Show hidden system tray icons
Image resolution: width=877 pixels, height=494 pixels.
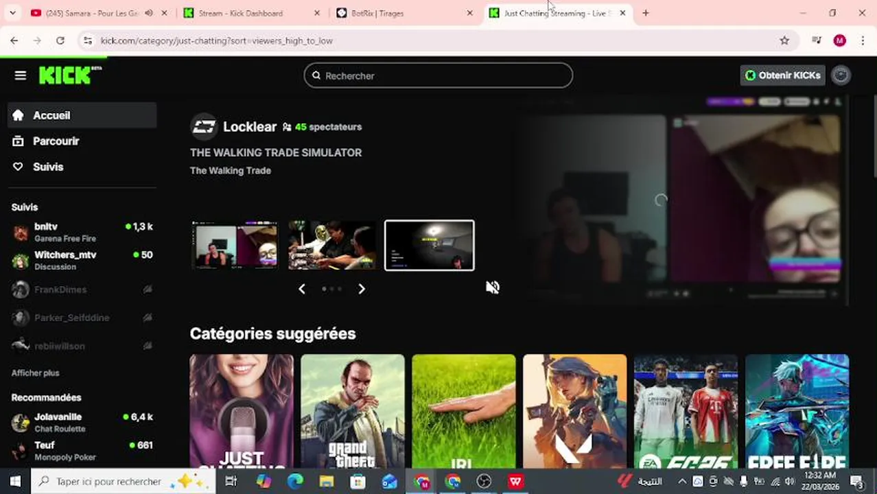point(682,482)
